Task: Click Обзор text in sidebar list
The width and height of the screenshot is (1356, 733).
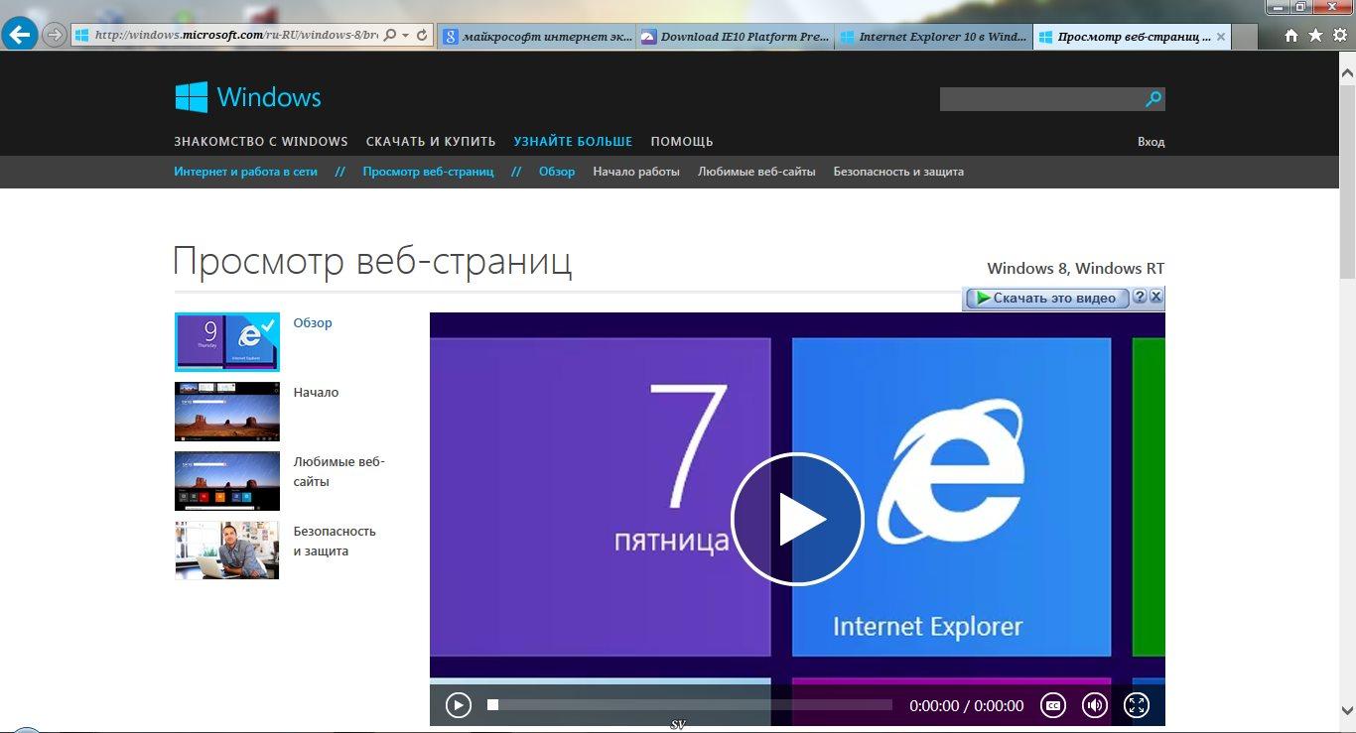Action: 313,323
